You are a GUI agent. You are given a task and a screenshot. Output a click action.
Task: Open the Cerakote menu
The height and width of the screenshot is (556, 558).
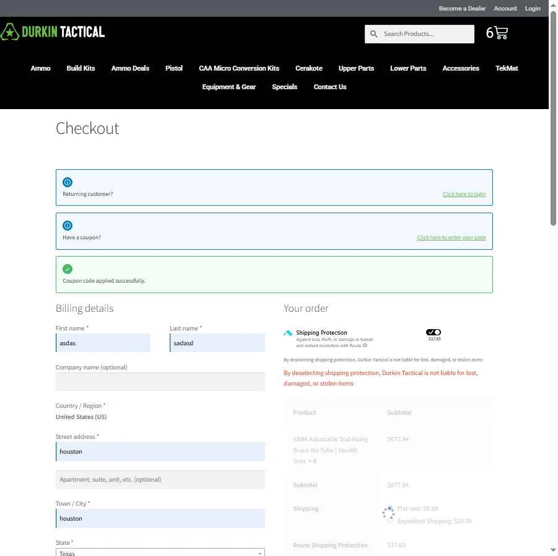point(309,68)
